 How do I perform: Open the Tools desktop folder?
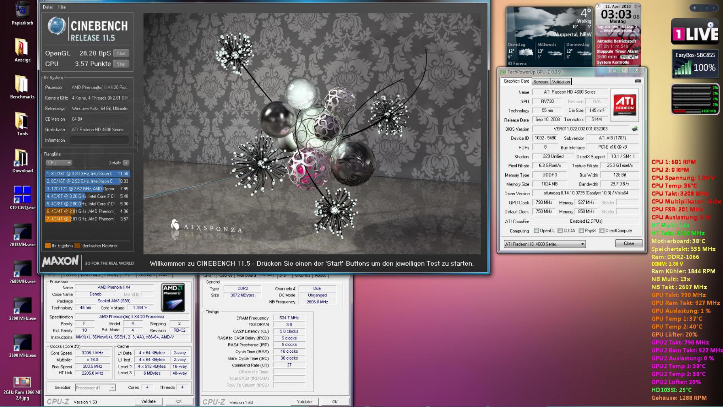(22, 121)
